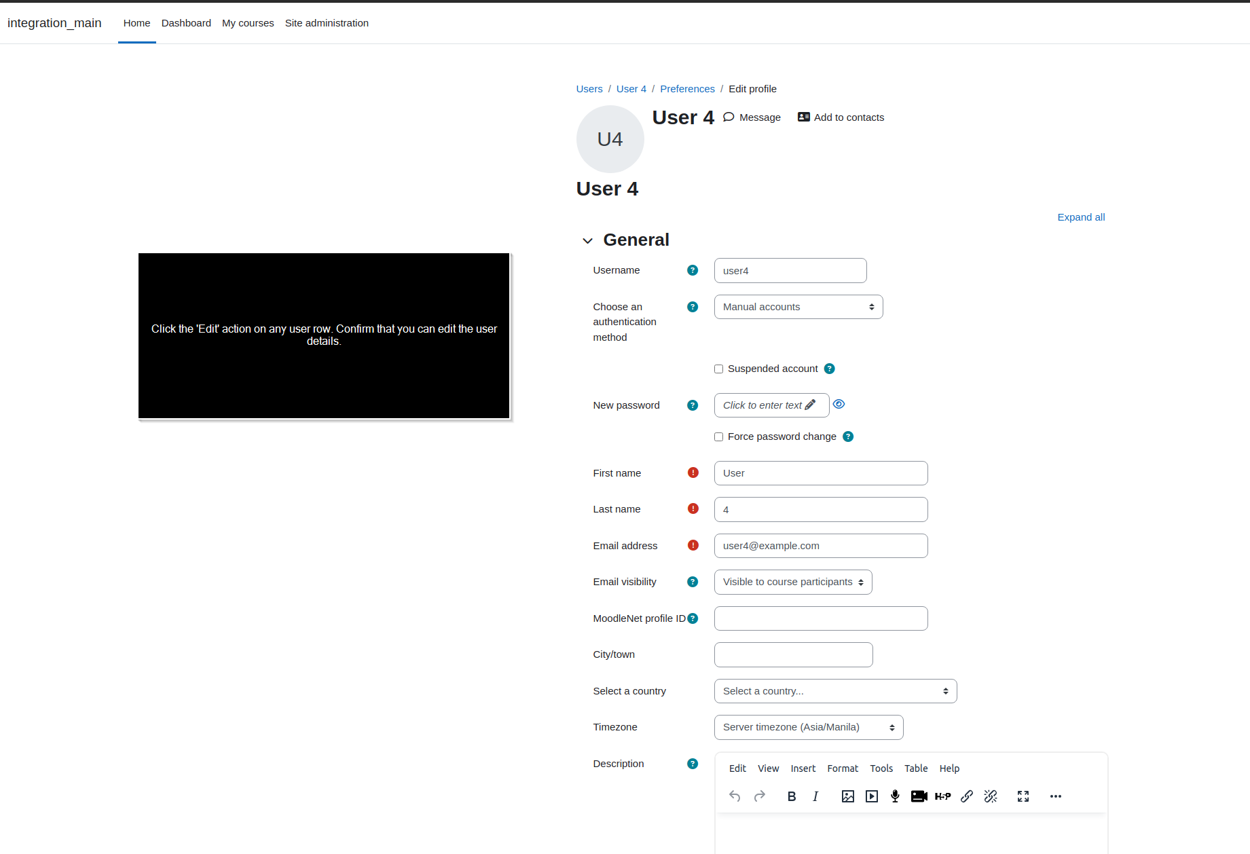Open editor Table menu
Image resolution: width=1250 pixels, height=854 pixels.
pyautogui.click(x=916, y=768)
